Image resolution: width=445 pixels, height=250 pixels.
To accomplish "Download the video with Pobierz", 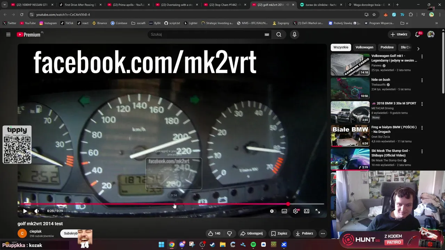I will tap(304, 233).
